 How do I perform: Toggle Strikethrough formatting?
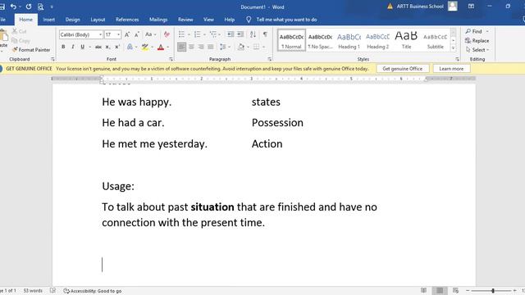[98, 47]
